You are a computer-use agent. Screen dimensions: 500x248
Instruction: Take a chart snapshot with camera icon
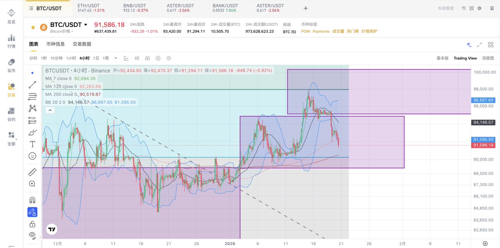pyautogui.click(x=147, y=58)
